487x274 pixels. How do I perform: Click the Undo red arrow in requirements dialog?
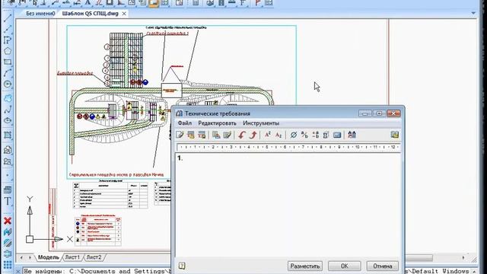click(242, 135)
